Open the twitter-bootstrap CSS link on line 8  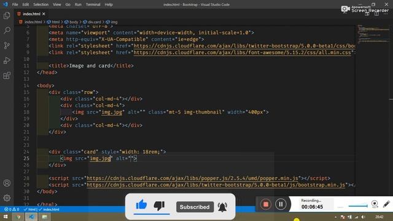(x=244, y=46)
